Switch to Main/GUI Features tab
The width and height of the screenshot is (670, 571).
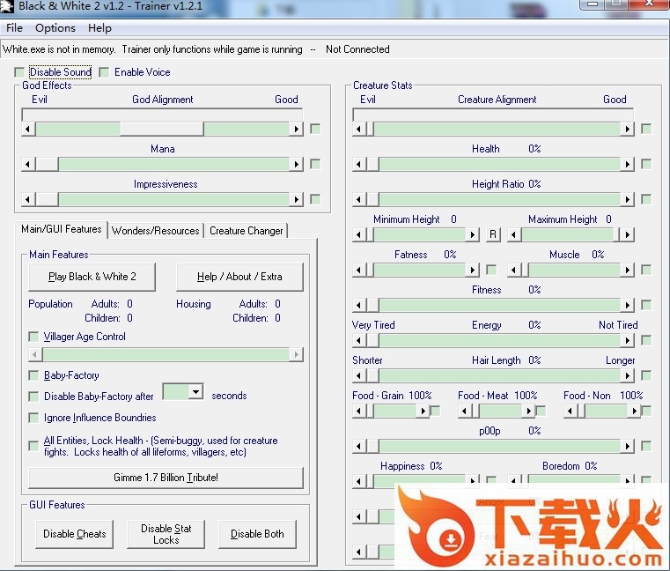tap(62, 229)
